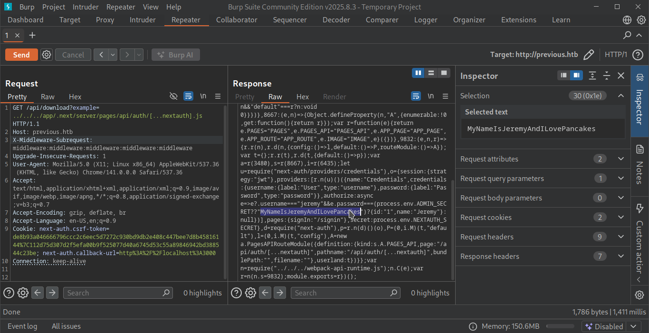Click the help question mark in Response panel
649x333 pixels.
point(236,293)
